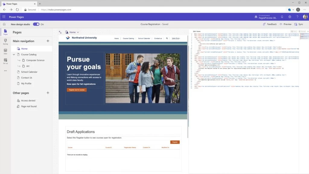The width and height of the screenshot is (309, 174).
Task: Open the Sync tool
Action: point(299,24)
